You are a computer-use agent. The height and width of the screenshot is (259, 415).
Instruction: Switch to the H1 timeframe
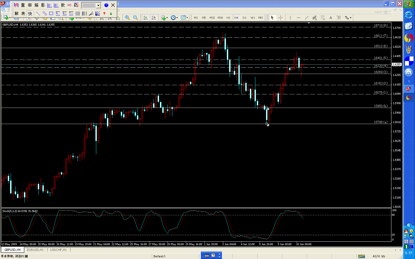(x=228, y=18)
